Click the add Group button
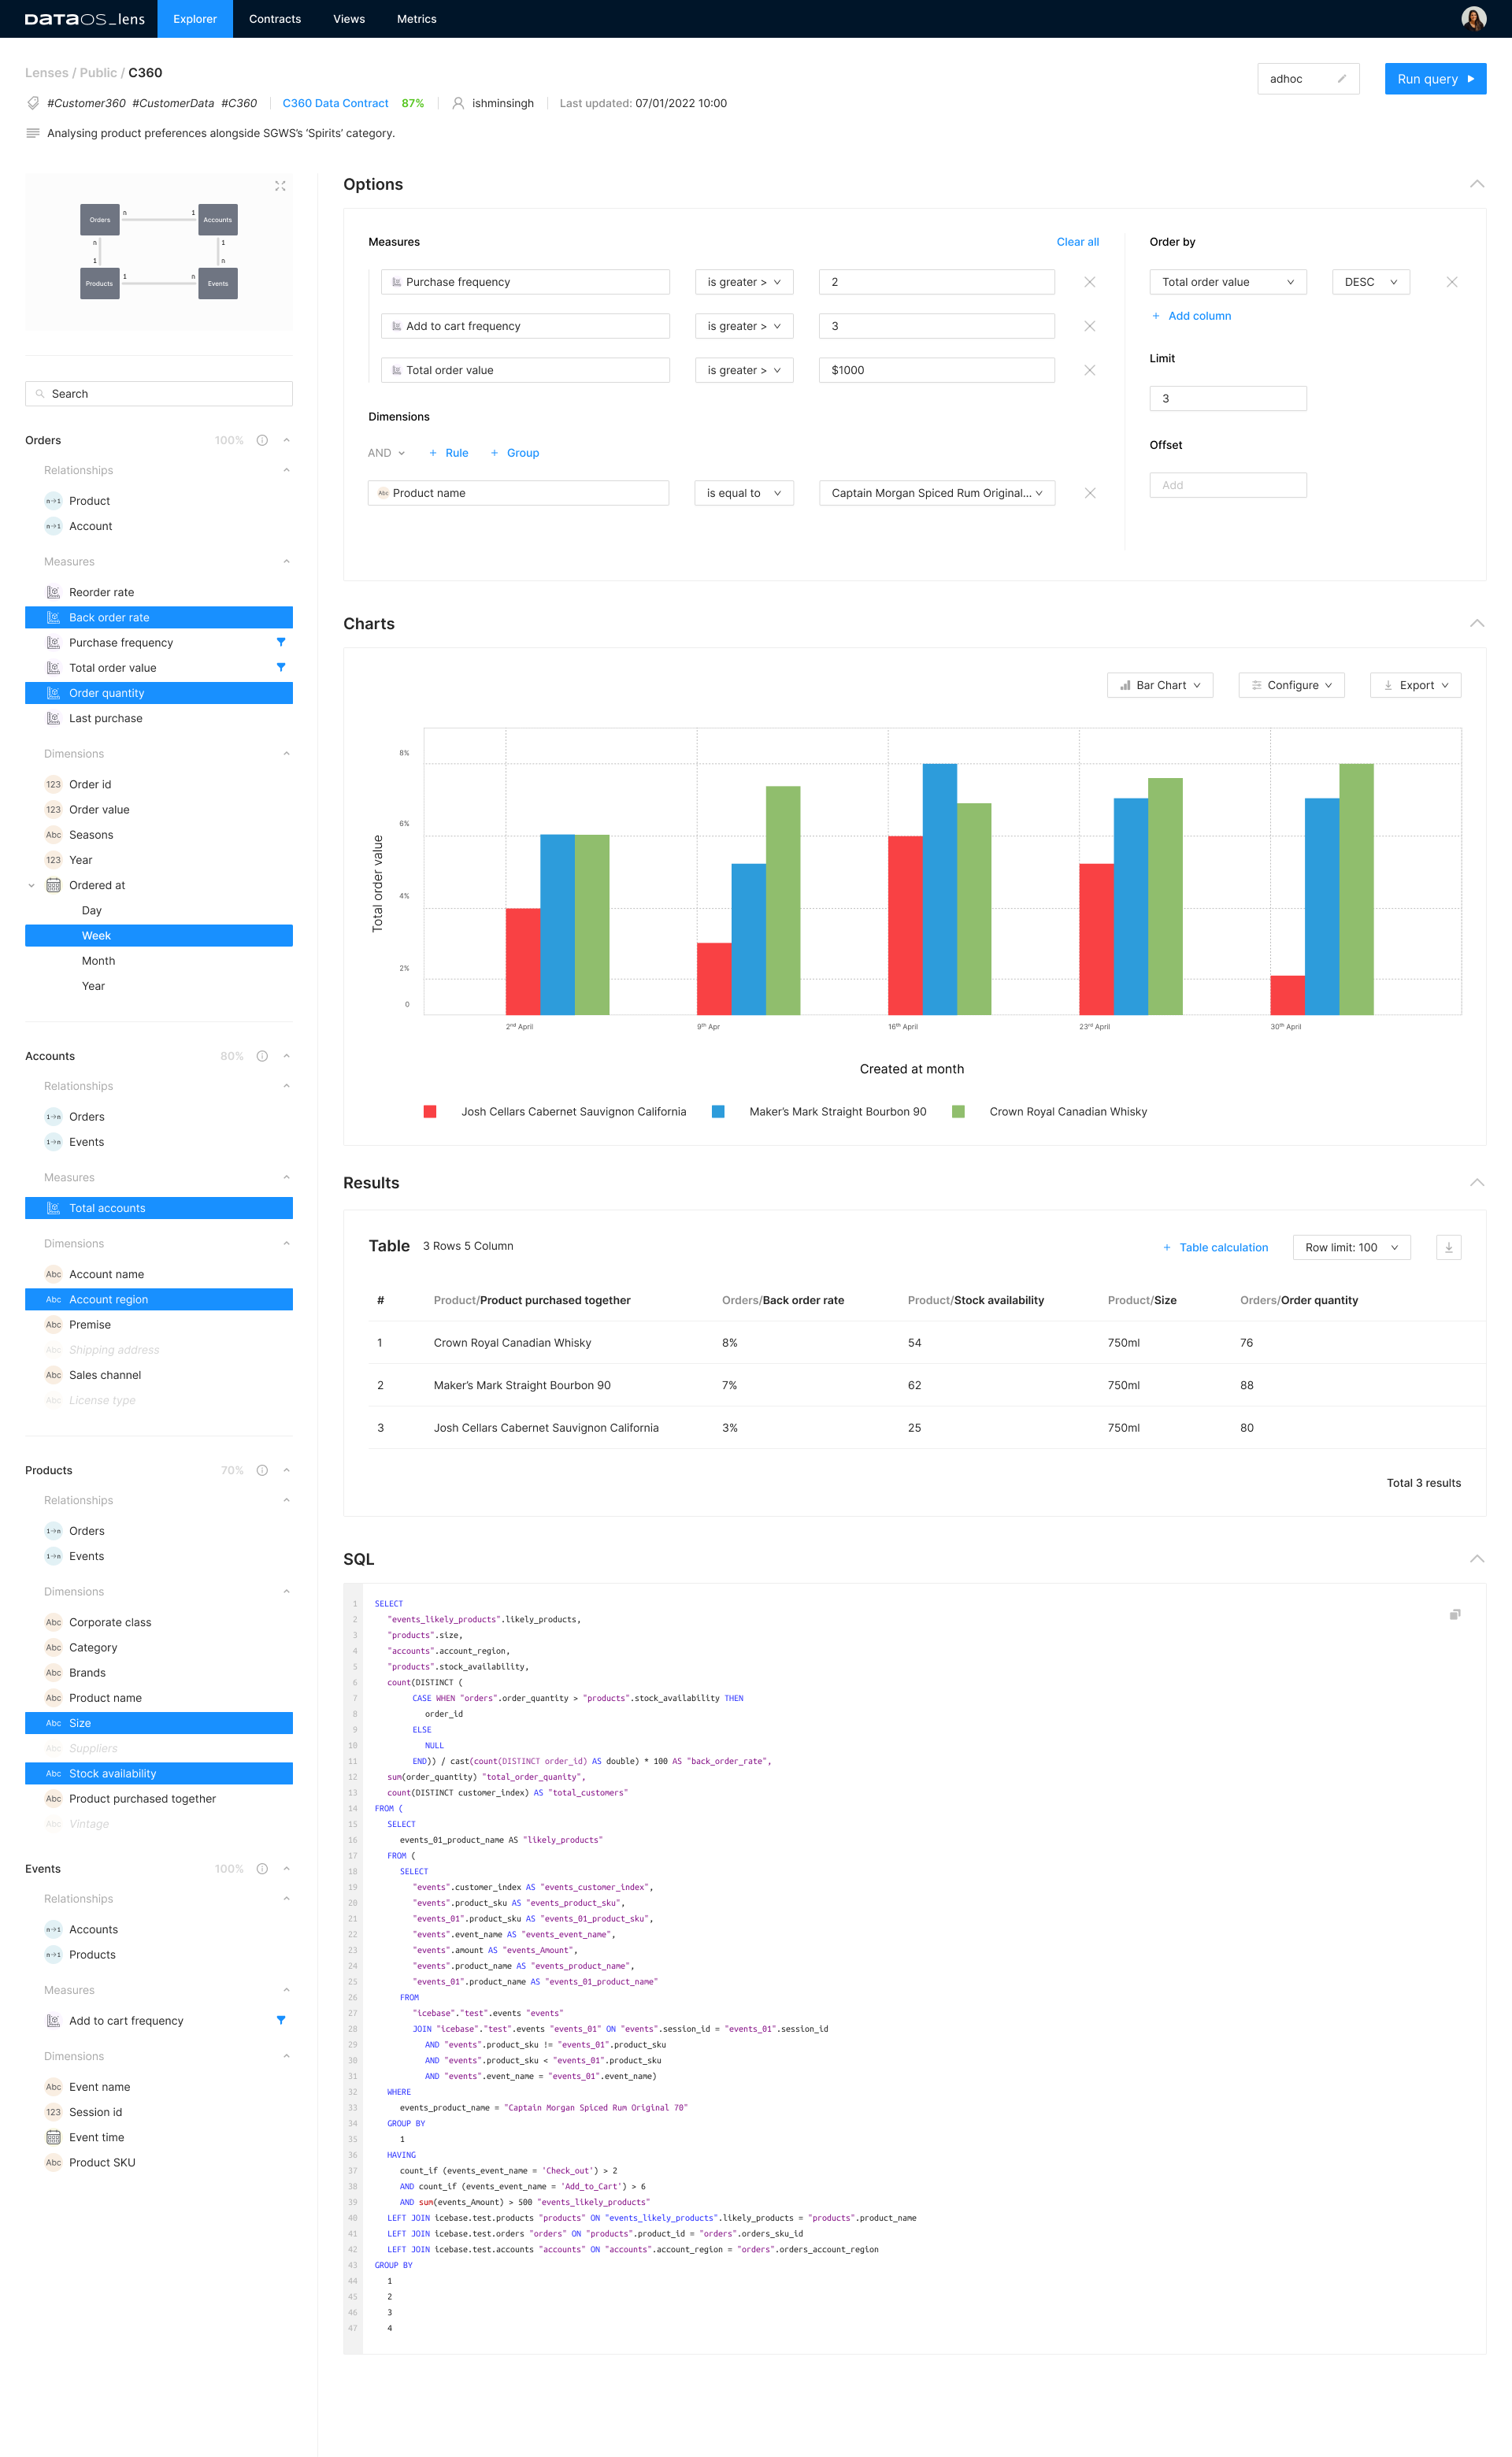The image size is (1512, 2457). point(514,453)
